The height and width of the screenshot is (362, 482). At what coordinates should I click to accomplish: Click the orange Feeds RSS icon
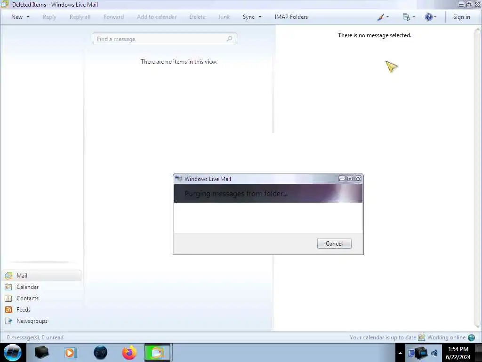tap(8, 310)
